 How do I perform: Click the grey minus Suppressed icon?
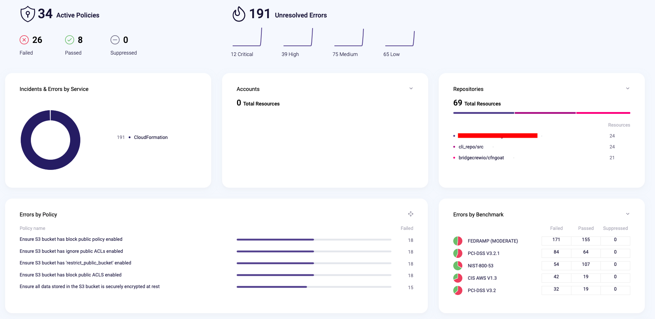coord(115,40)
